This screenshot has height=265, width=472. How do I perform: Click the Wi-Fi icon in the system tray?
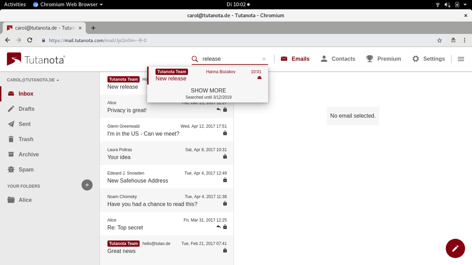pos(438,4)
